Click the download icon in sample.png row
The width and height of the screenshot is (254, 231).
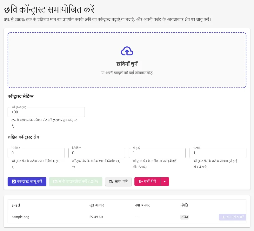224,217
